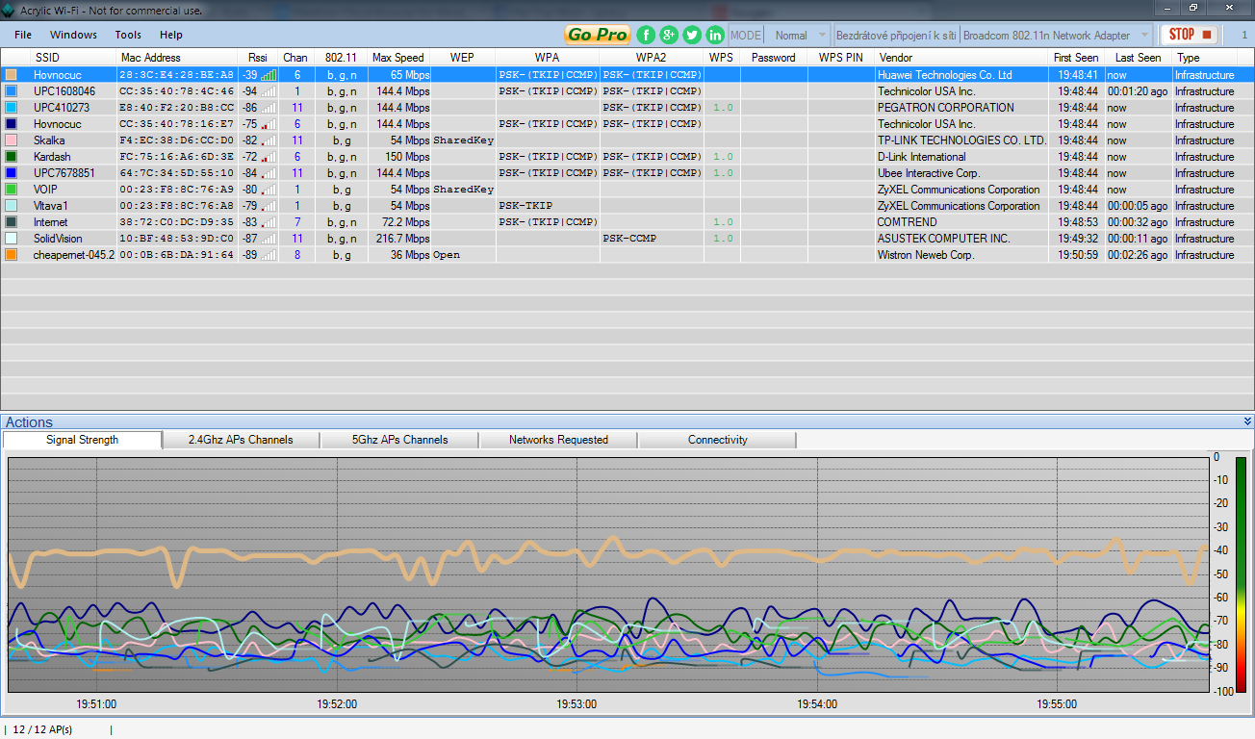Viewport: 1255px width, 739px height.
Task: Click the STOP scanning button
Action: [x=1190, y=35]
